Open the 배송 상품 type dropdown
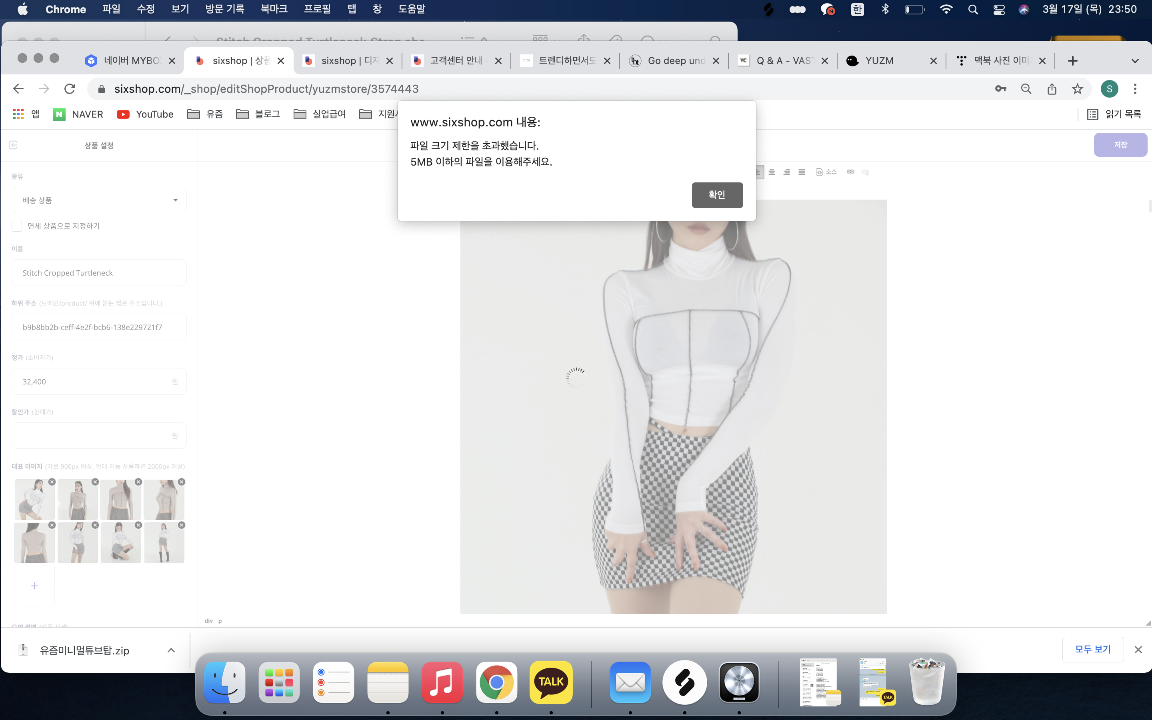This screenshot has height=720, width=1152. pos(99,200)
